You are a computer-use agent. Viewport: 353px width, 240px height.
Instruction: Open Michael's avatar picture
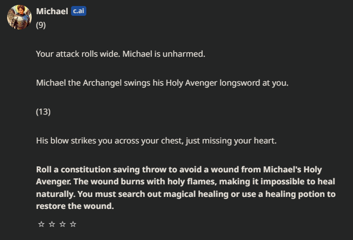coord(19,17)
